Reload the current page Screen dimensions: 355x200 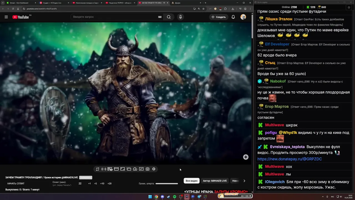pyautogui.click(x=13, y=9)
